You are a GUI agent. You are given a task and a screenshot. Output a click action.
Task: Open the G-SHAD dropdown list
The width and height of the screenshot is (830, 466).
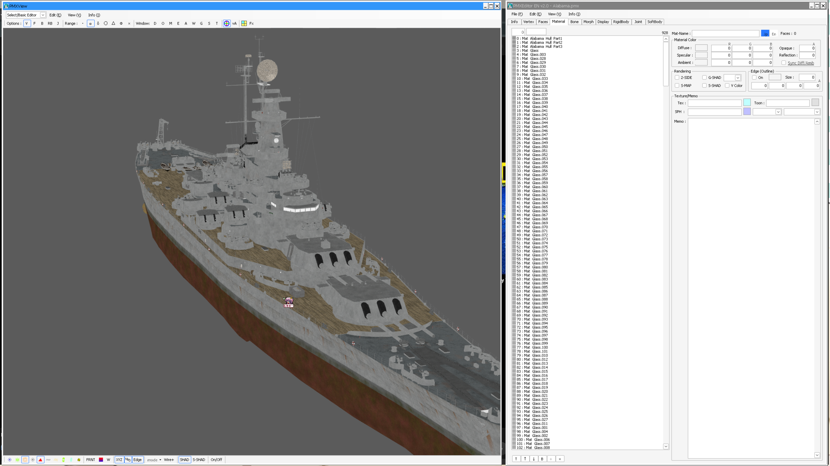[x=738, y=78]
